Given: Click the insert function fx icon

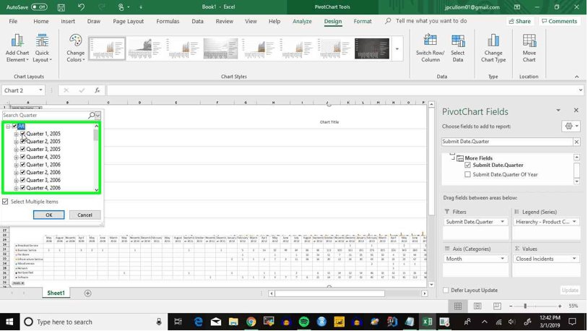Looking at the screenshot, I should point(97,90).
